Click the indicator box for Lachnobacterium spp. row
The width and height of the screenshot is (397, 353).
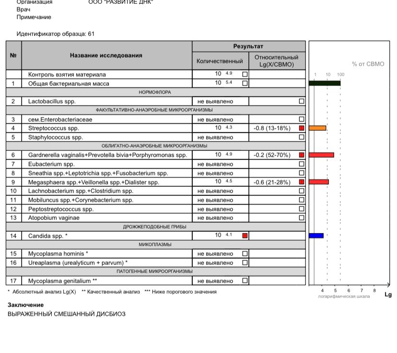pos(302,191)
